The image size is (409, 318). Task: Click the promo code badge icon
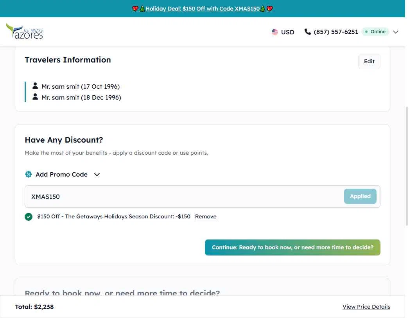29,174
